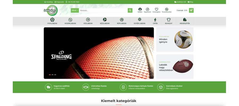Select the third slider dot

click(55, 75)
